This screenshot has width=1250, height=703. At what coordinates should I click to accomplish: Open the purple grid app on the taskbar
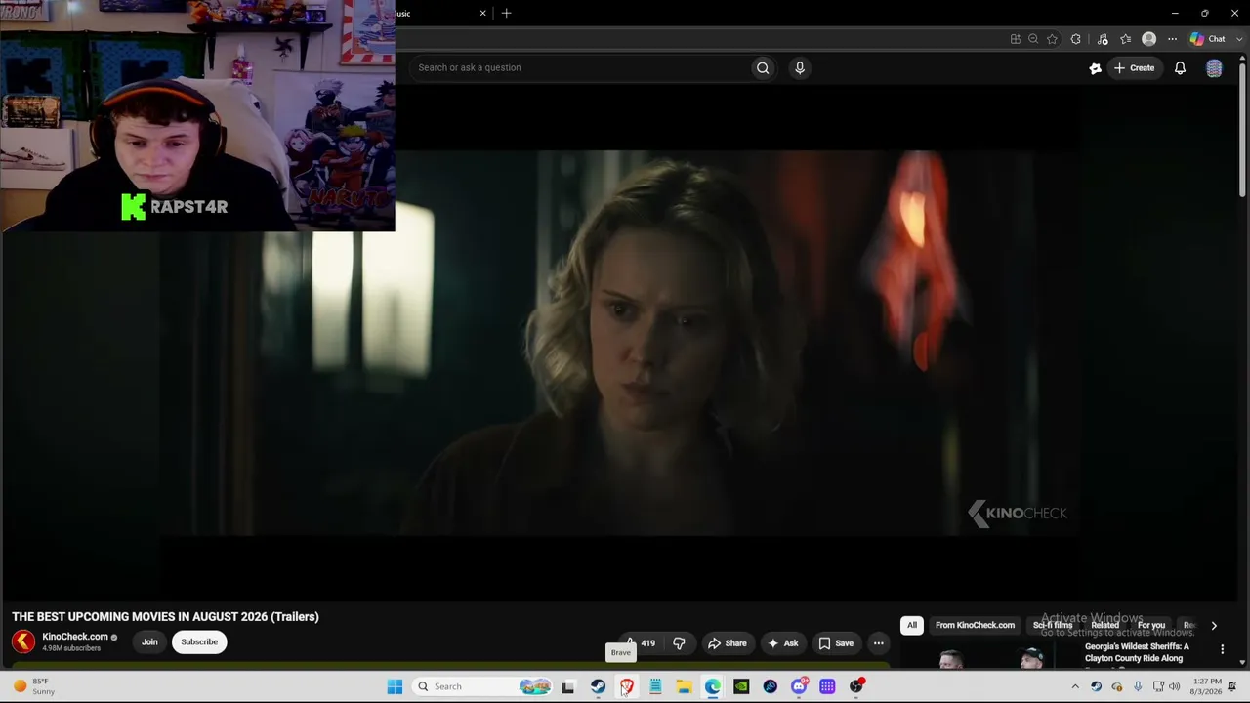[827, 686]
